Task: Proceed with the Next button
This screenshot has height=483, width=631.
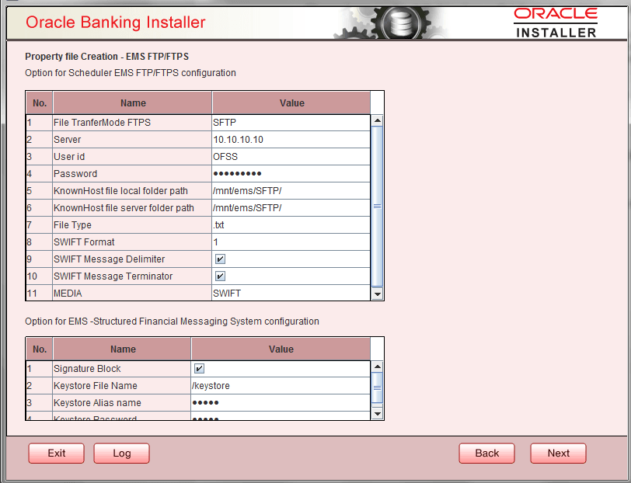Action: tap(558, 453)
